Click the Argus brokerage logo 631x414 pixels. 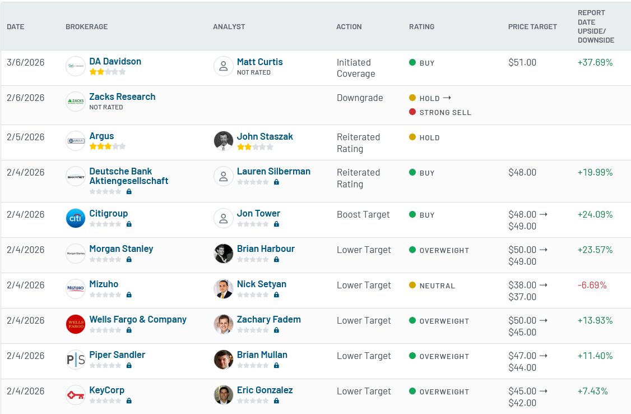(x=76, y=141)
